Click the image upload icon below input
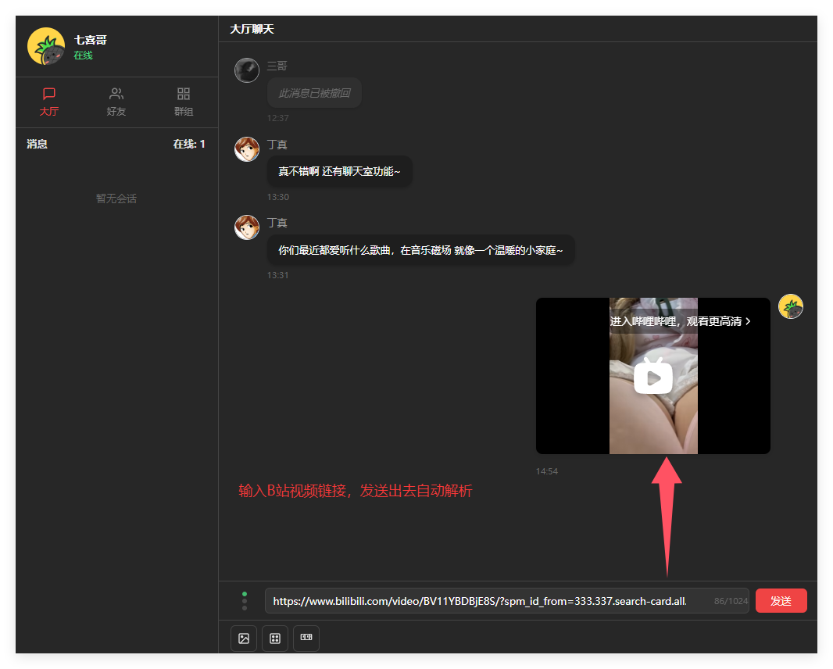Screen dimensions: 833x669 244,639
